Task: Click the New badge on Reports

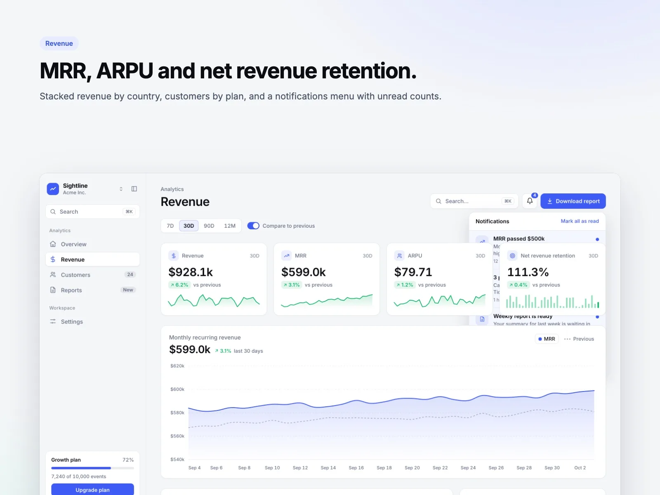Action: click(128, 290)
